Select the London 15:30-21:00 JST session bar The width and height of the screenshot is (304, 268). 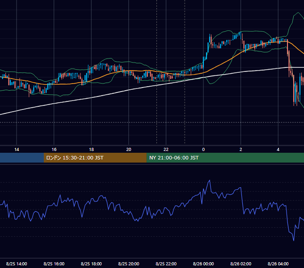click(x=95, y=158)
